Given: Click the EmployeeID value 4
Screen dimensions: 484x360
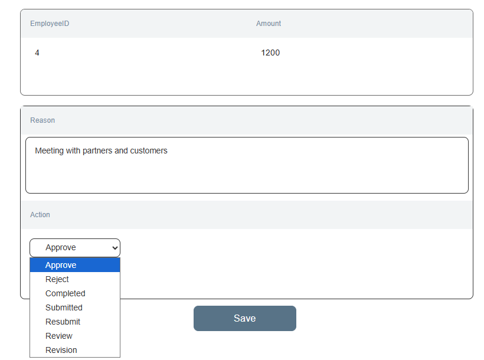Looking at the screenshot, I should (x=37, y=53).
